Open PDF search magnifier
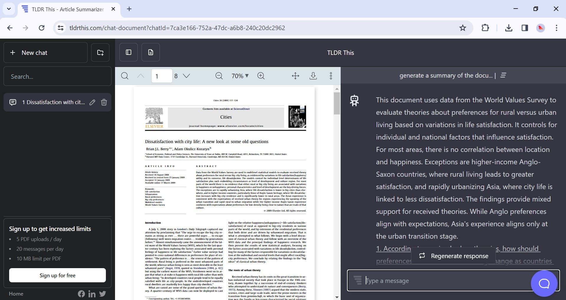 [125, 76]
